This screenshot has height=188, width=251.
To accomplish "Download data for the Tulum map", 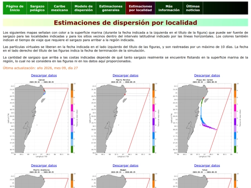I will [x=207, y=166].
